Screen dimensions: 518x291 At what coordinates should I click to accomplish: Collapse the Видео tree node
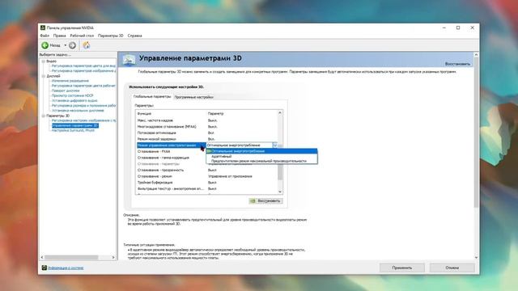(x=43, y=61)
